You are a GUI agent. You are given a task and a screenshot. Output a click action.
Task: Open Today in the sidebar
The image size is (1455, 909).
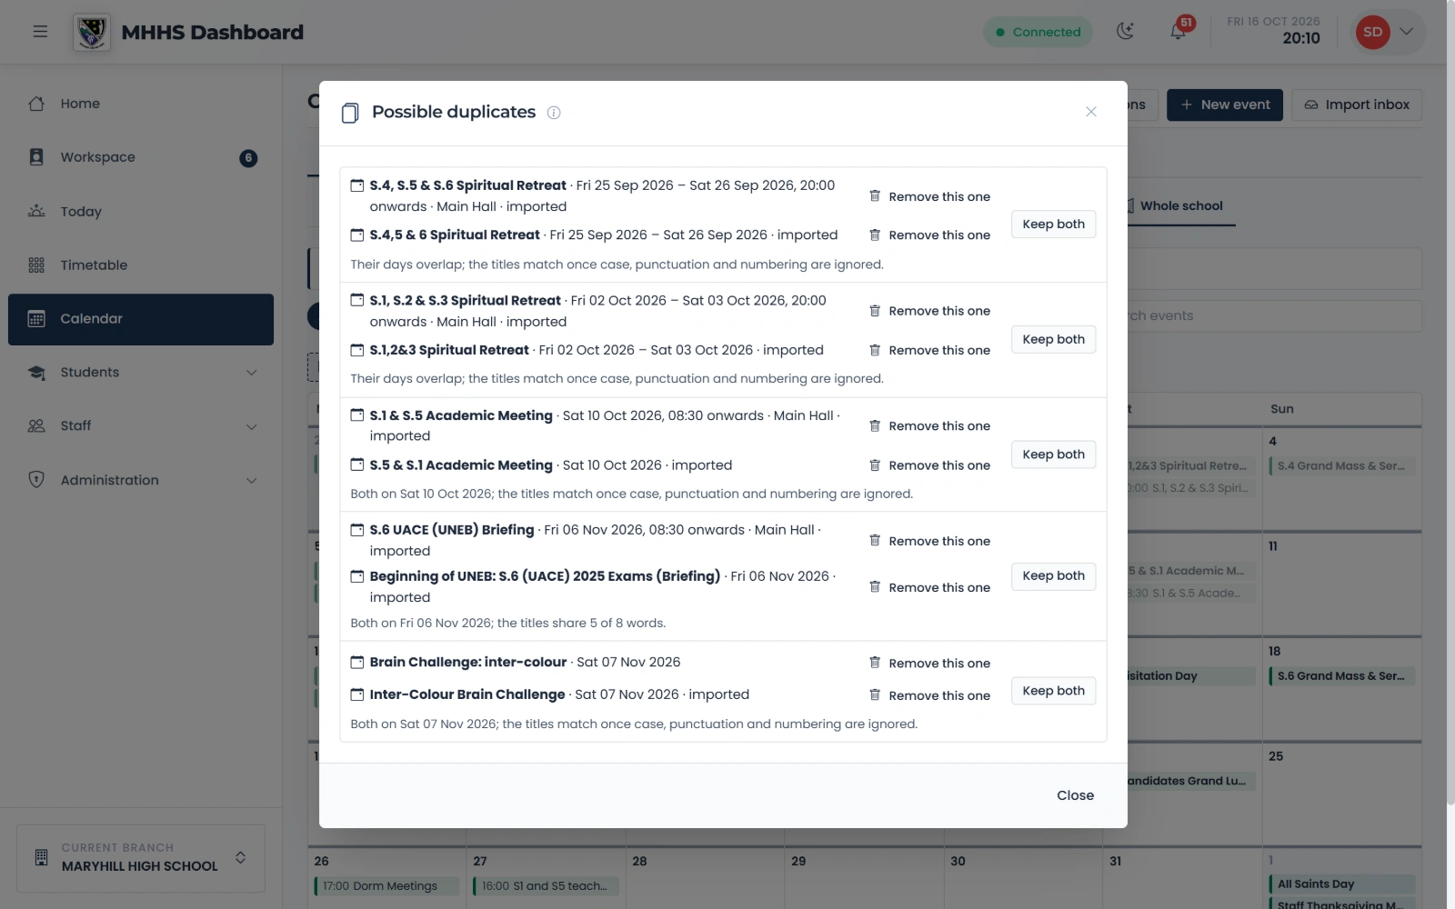[141, 211]
